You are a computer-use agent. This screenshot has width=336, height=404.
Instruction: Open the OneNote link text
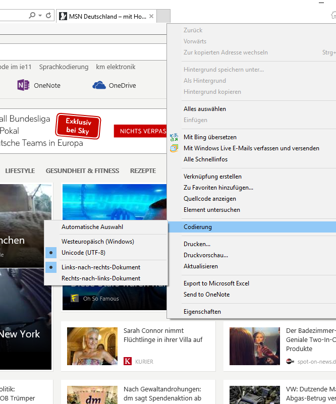(x=47, y=86)
